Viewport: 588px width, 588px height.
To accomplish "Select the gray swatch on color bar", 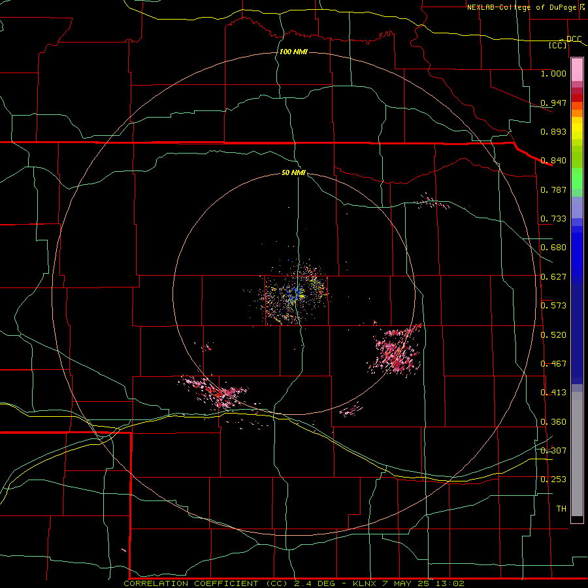I will coord(577,454).
